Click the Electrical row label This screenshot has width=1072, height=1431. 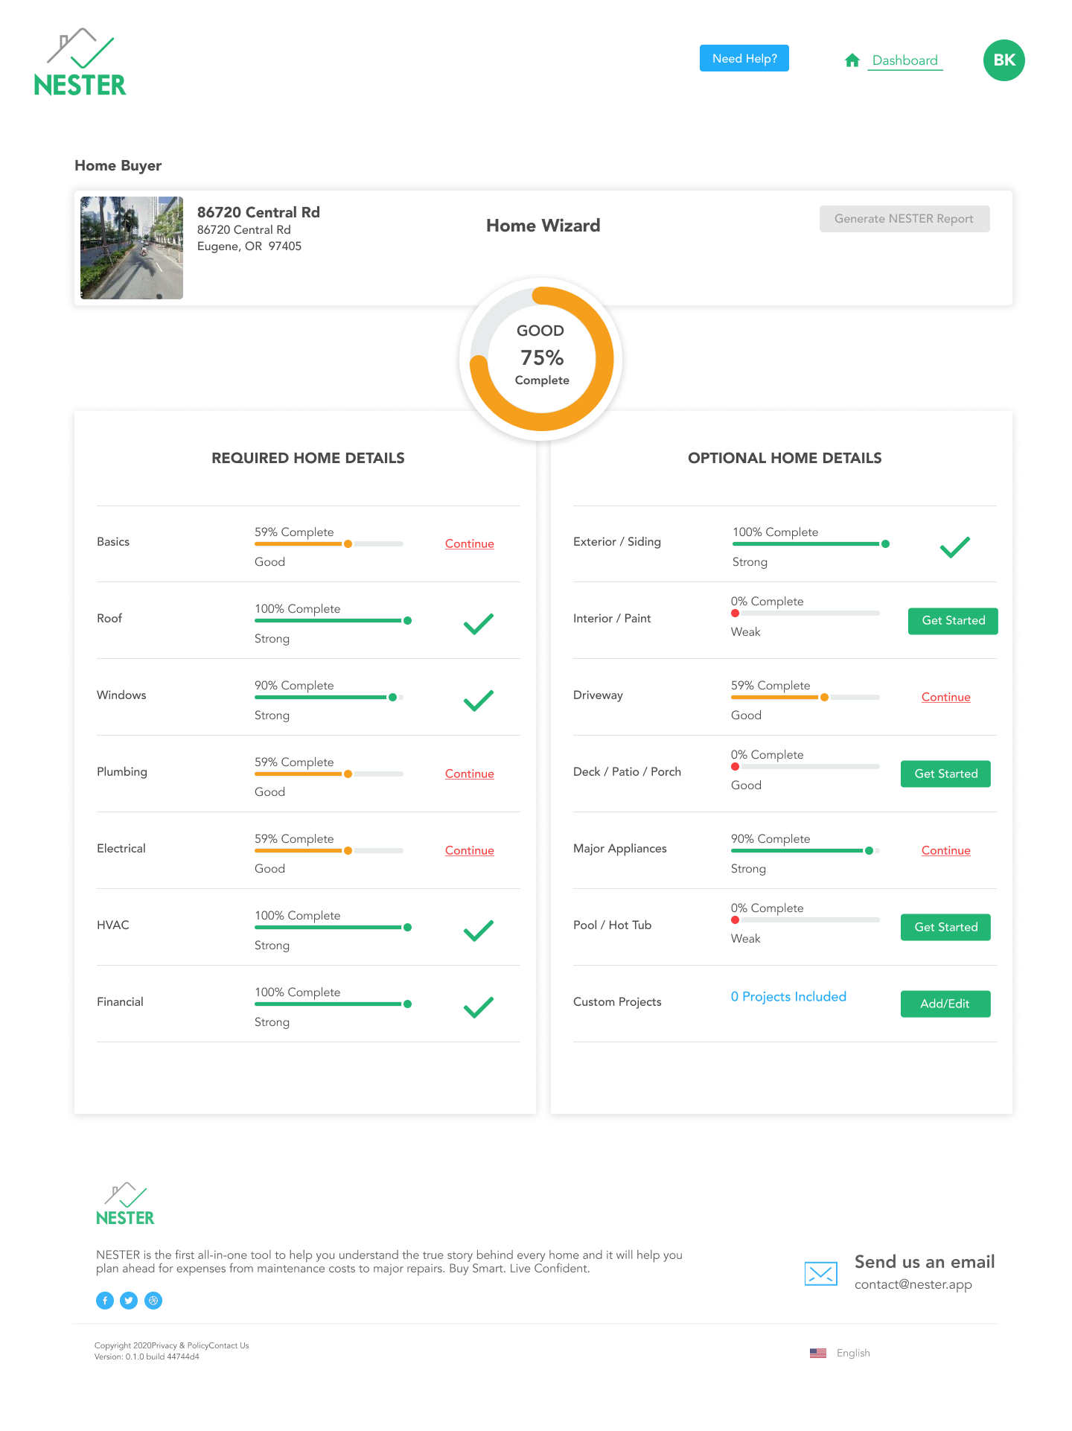(121, 849)
